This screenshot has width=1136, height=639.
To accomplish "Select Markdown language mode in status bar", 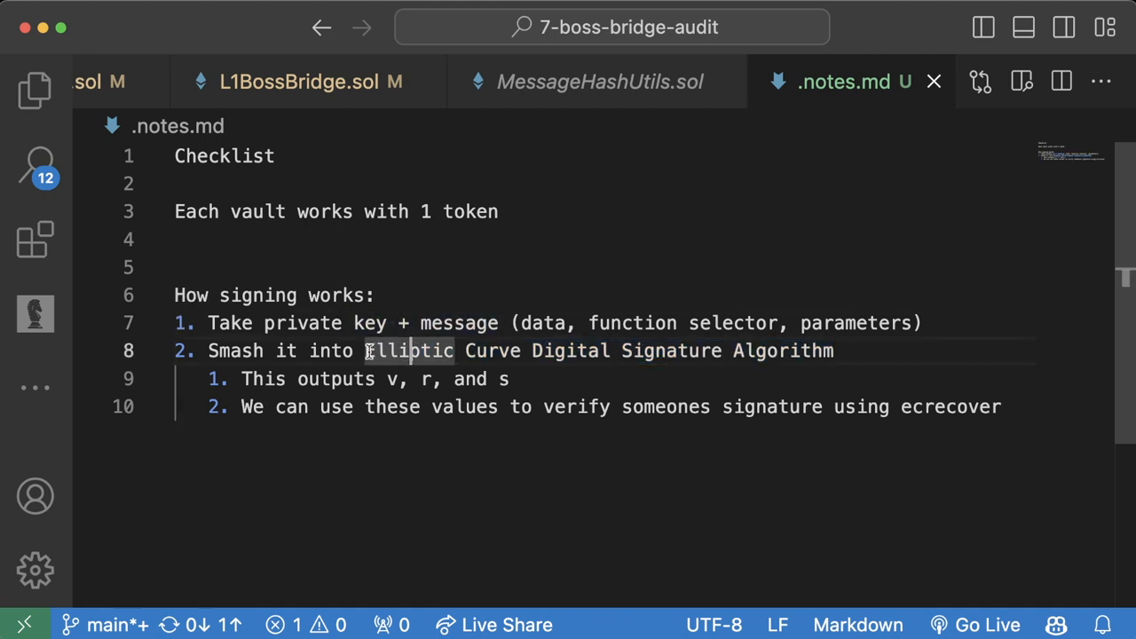I will (857, 625).
